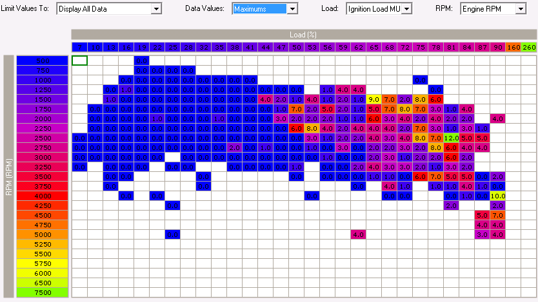Choose the 4000 RPM row header
Image resolution: width=538 pixels, height=302 pixels.
43,196
